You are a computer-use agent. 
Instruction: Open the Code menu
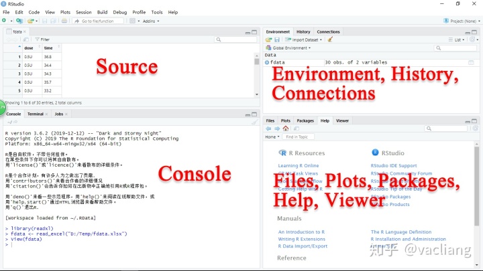[x=34, y=12]
